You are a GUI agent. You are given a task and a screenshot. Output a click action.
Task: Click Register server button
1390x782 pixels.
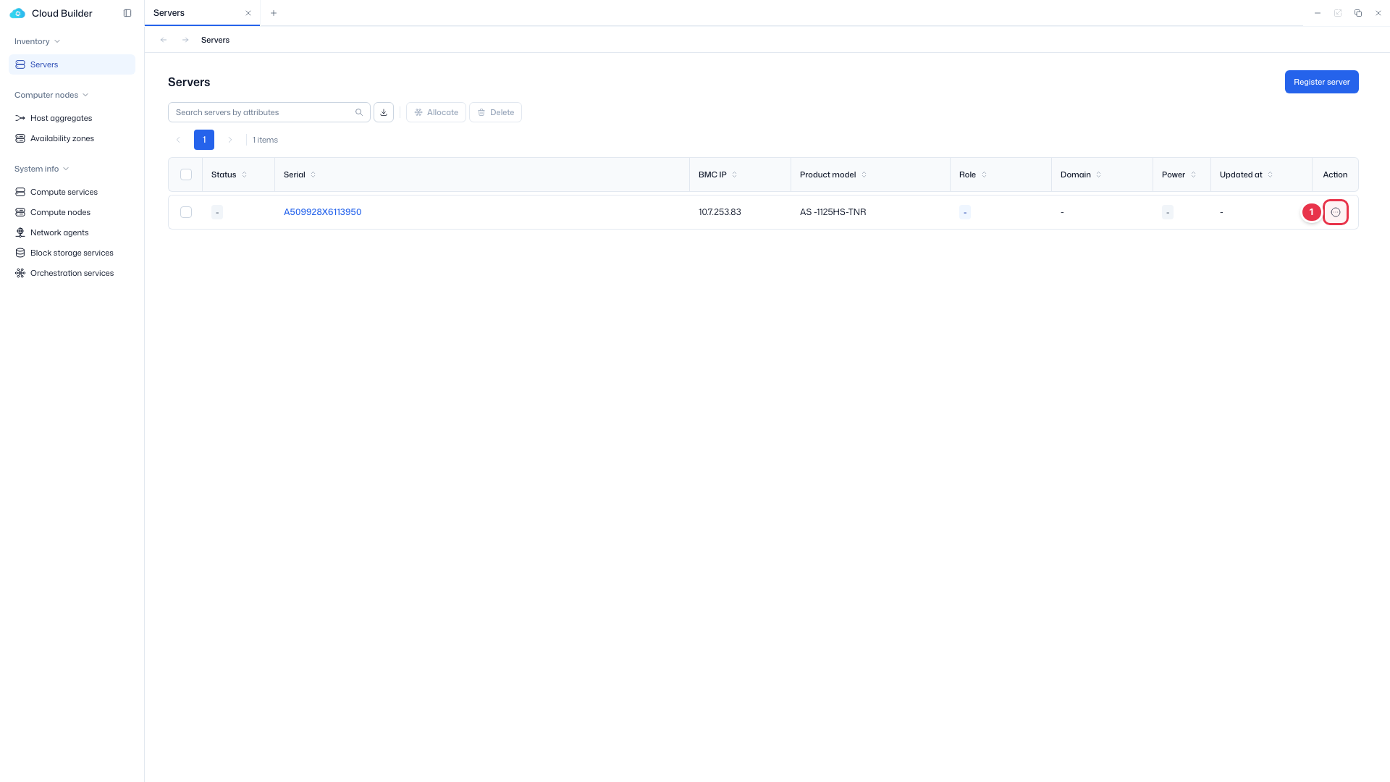(x=1321, y=82)
